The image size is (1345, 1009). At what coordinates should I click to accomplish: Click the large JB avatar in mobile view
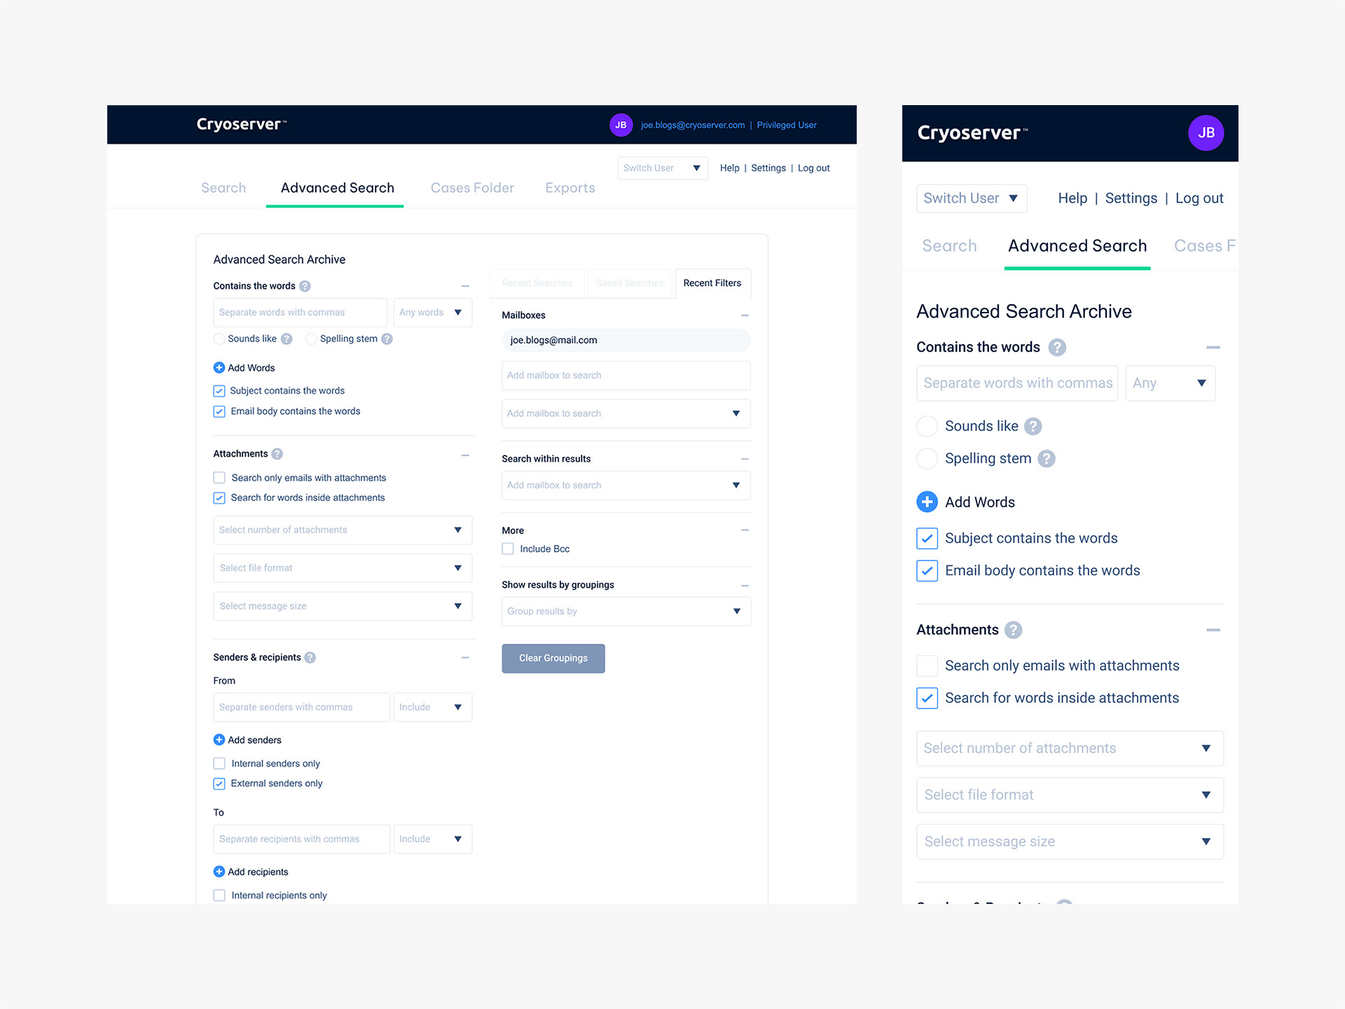click(1206, 133)
